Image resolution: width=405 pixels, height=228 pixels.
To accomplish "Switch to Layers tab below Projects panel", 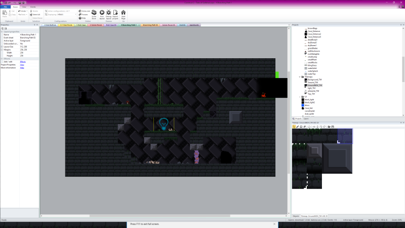I will [x=306, y=119].
